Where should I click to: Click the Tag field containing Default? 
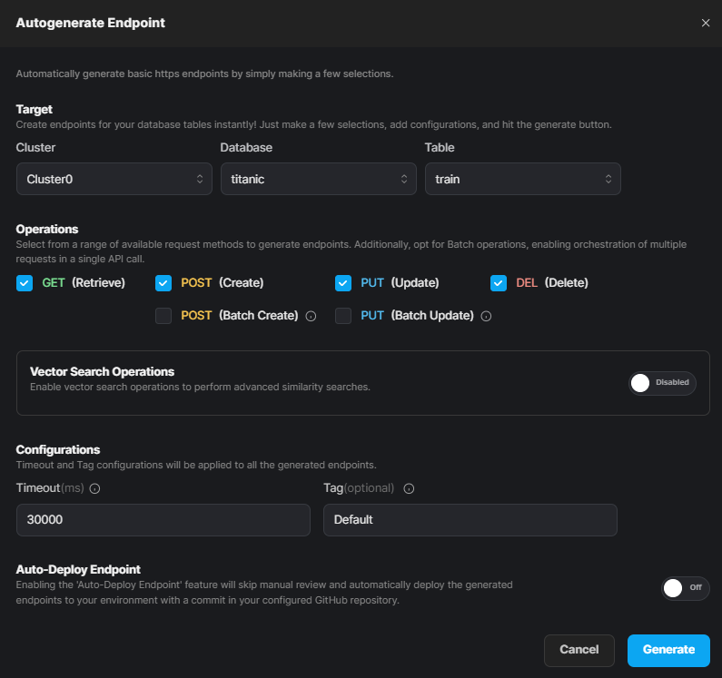(470, 520)
